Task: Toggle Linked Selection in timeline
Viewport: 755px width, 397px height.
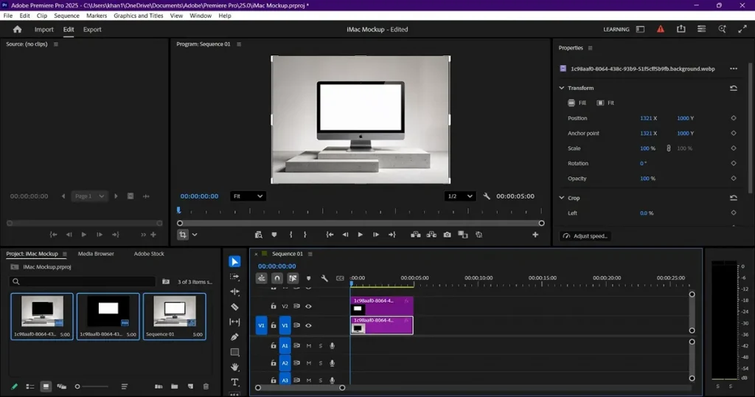Action: pyautogui.click(x=292, y=278)
